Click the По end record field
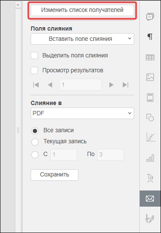This screenshot has height=233, width=161. (110, 155)
